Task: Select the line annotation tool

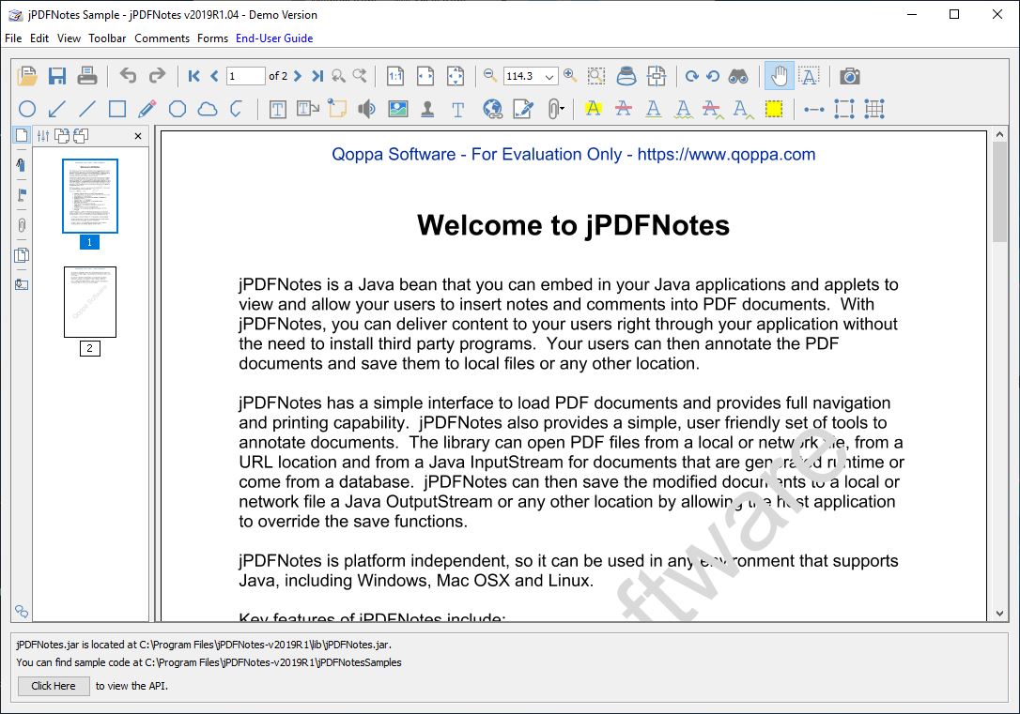Action: 87,109
